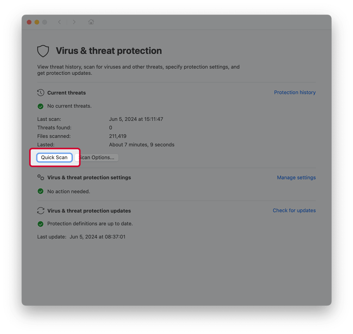The image size is (353, 334).
Task: Click the forward navigation arrow
Action: pyautogui.click(x=74, y=22)
